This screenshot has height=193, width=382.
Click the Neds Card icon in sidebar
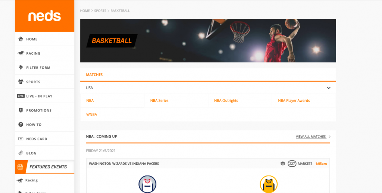21,139
